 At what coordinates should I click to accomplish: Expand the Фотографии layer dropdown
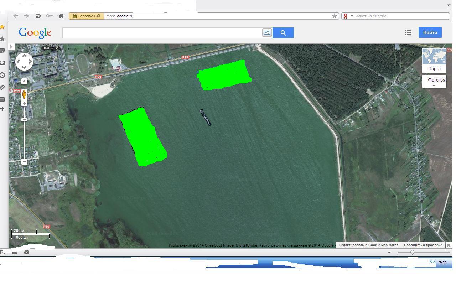coord(434,85)
